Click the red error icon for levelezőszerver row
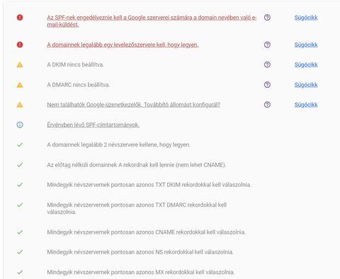Viewport: 340px width, 279px height. point(20,45)
